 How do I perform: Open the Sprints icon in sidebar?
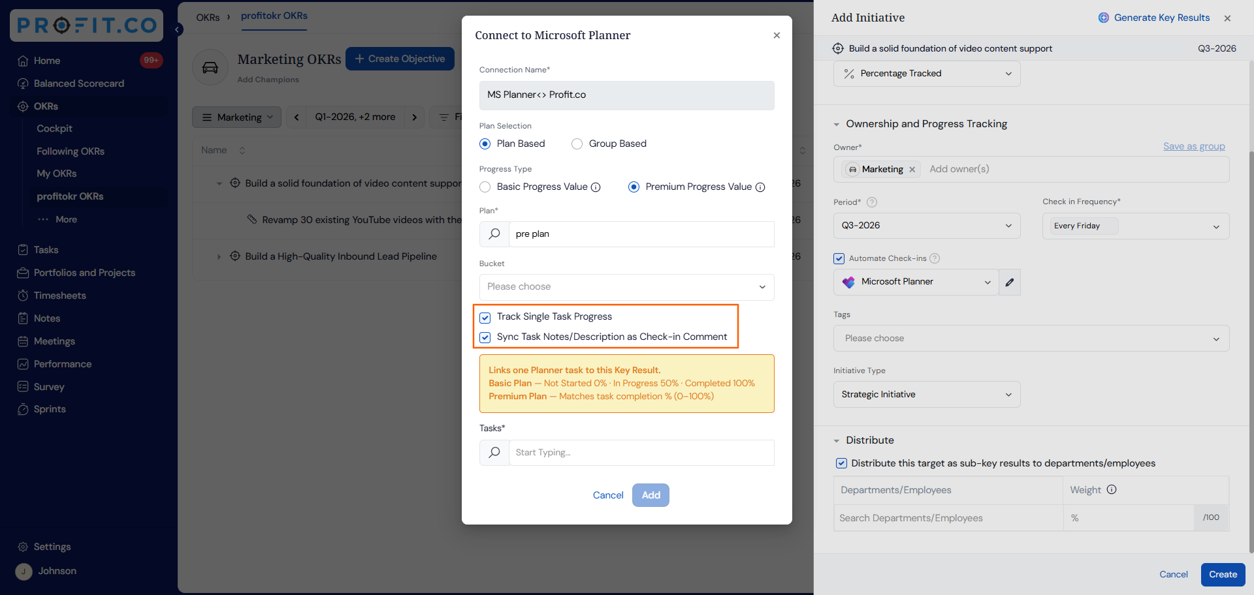pyautogui.click(x=23, y=409)
